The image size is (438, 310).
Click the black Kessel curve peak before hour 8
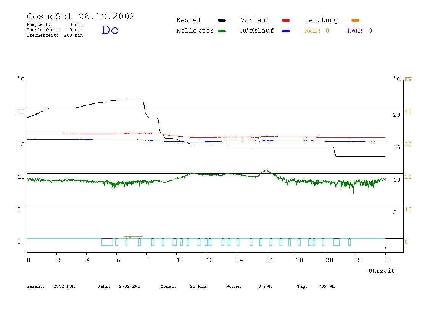143,97
